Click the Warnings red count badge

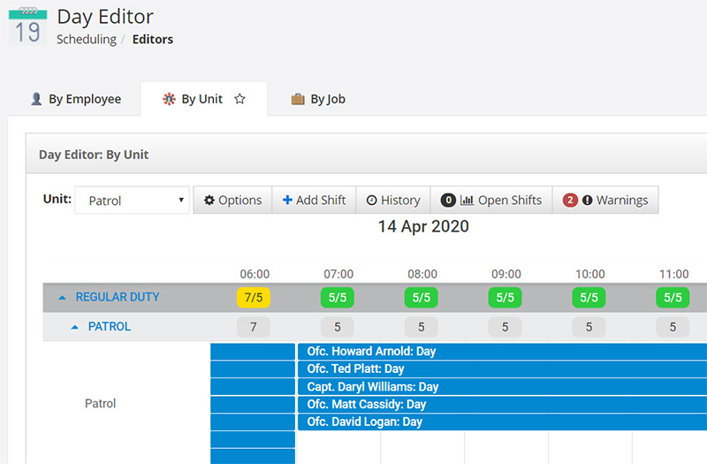tap(570, 200)
